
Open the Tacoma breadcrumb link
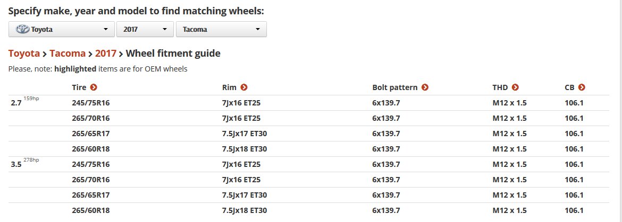(x=68, y=54)
